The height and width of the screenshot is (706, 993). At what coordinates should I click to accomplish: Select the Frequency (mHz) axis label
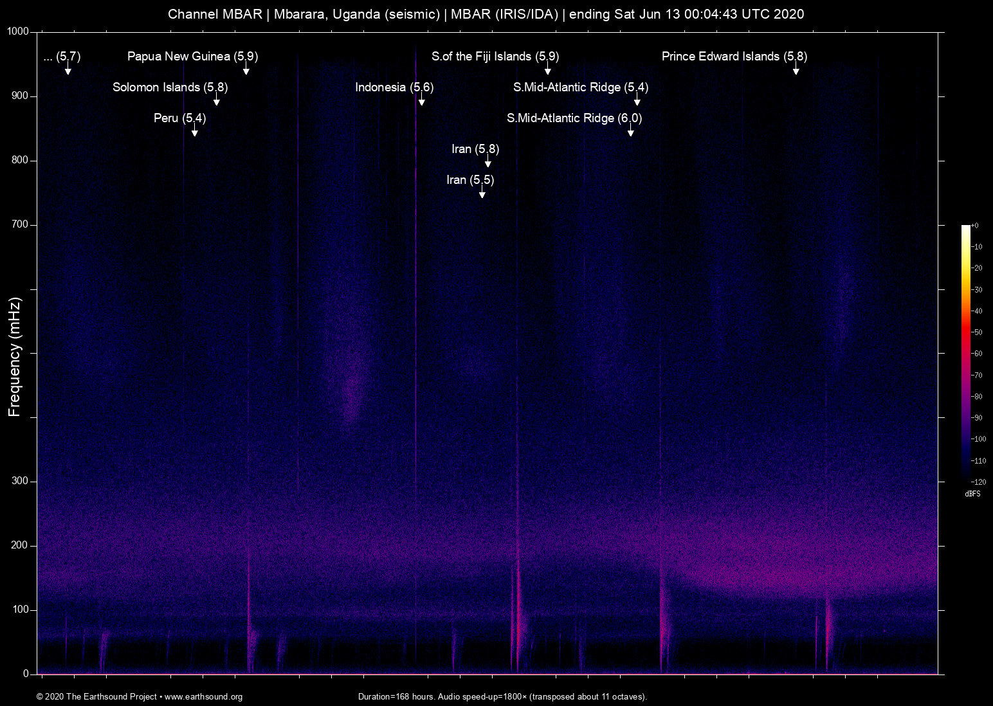14,354
